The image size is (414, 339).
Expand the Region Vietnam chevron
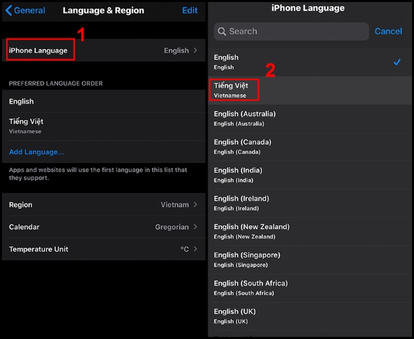195,204
